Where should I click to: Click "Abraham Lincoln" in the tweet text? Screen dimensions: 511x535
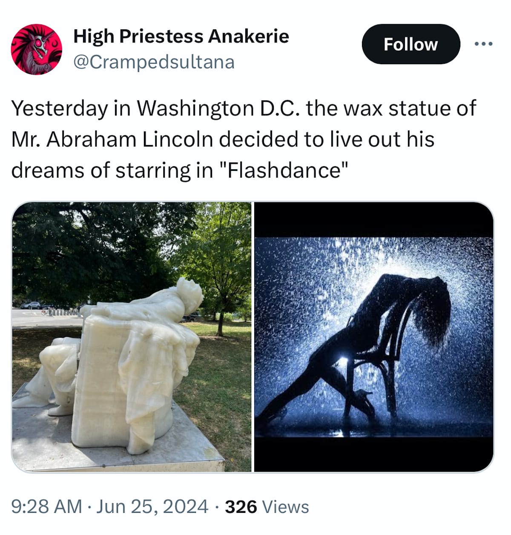(x=129, y=139)
